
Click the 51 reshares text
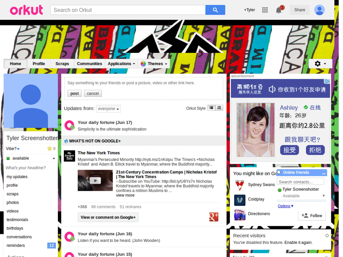(130, 207)
